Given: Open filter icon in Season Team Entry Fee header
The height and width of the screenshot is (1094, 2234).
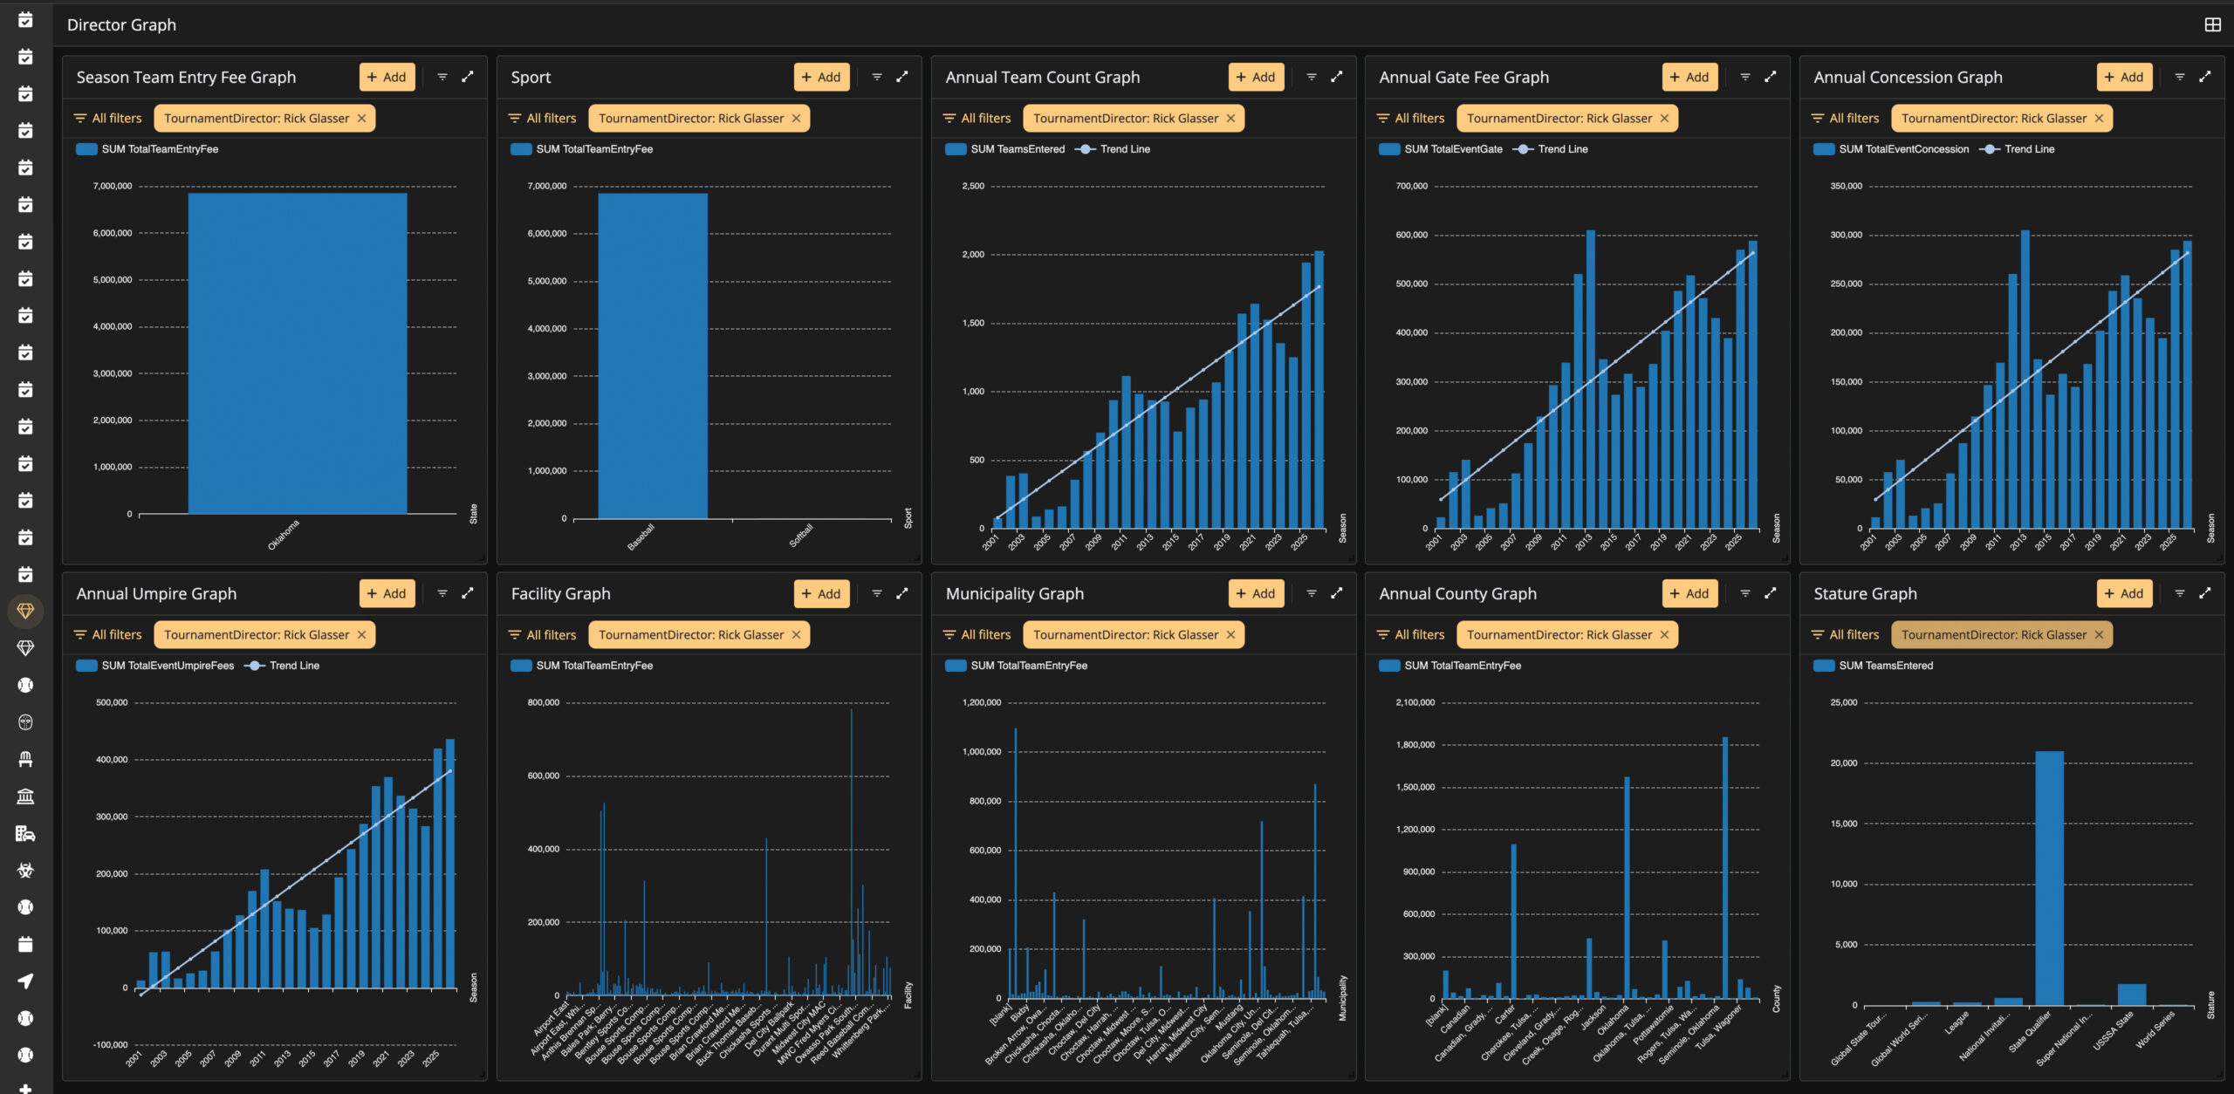Looking at the screenshot, I should 442,77.
